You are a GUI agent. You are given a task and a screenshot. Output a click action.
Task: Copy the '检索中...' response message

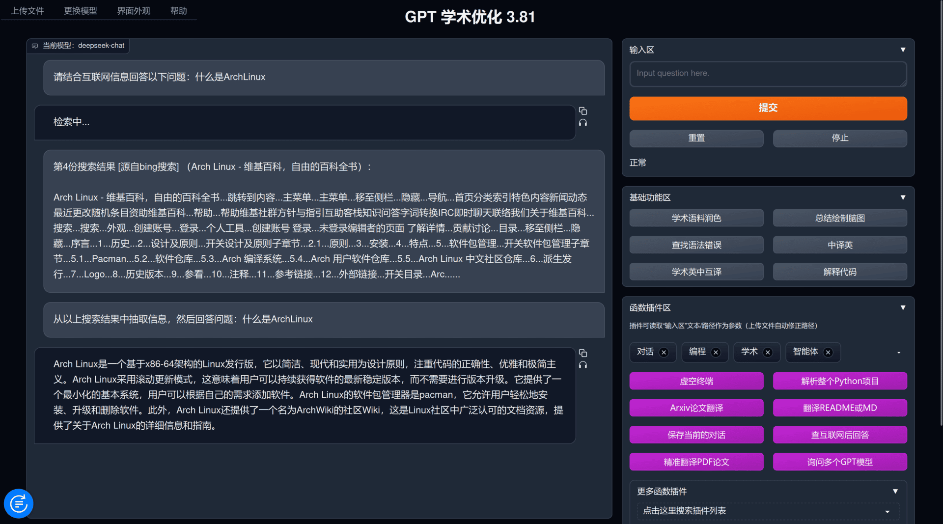(583, 111)
